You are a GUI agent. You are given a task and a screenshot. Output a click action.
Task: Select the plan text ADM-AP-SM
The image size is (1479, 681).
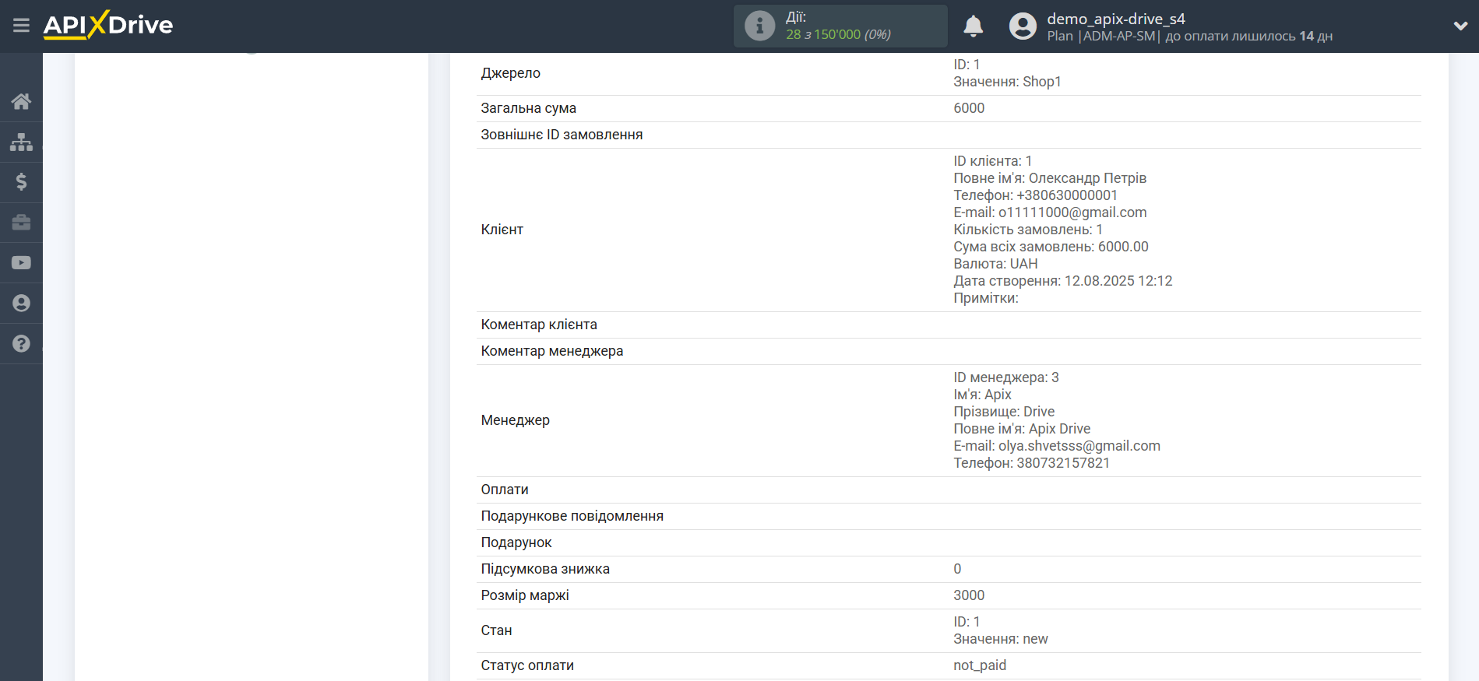coord(1119,36)
